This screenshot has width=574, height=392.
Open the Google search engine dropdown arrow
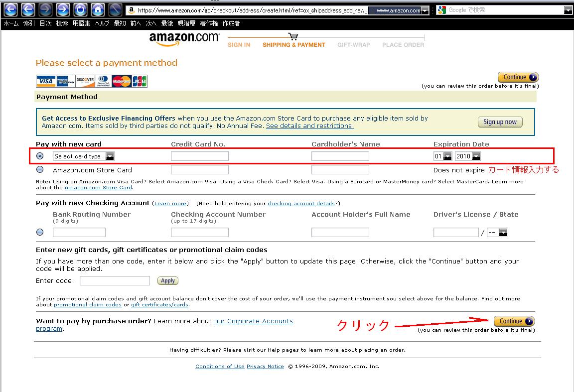pyautogui.click(x=568, y=10)
